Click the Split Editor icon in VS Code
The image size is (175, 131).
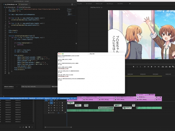pos(72,4)
